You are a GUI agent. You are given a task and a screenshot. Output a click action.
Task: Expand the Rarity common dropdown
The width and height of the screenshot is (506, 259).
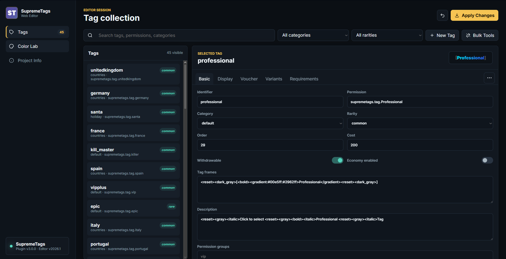click(x=420, y=123)
